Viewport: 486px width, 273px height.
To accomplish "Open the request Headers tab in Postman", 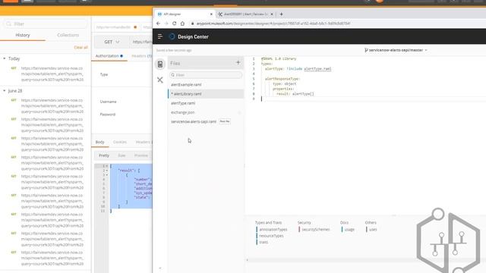I will [x=141, y=56].
